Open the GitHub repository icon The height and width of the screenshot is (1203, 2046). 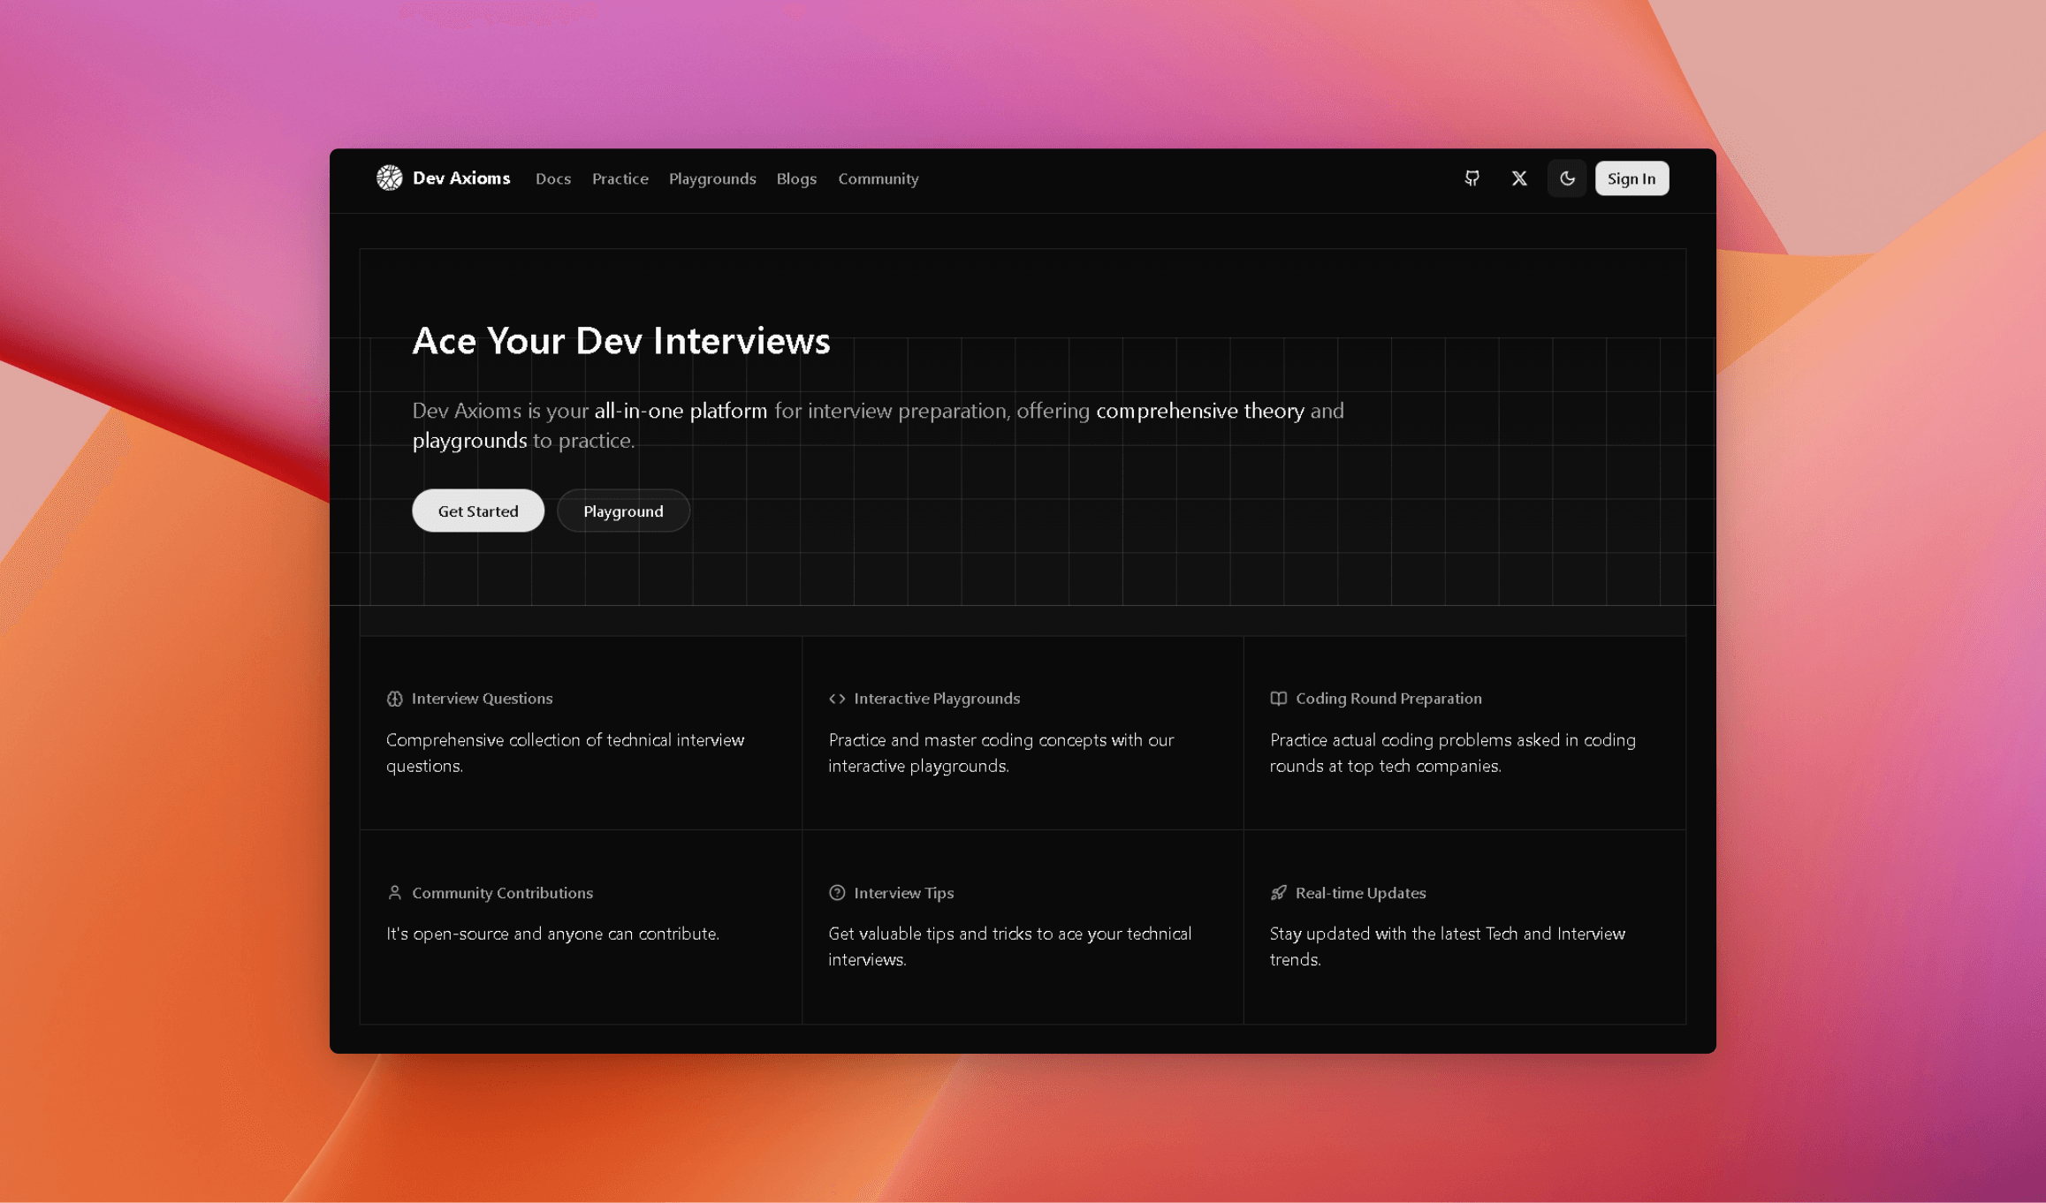pos(1472,178)
